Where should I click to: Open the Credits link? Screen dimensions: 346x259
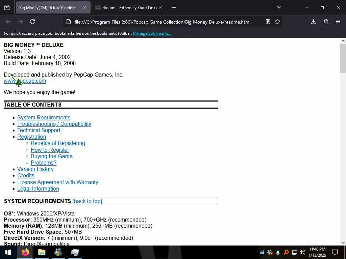point(26,175)
